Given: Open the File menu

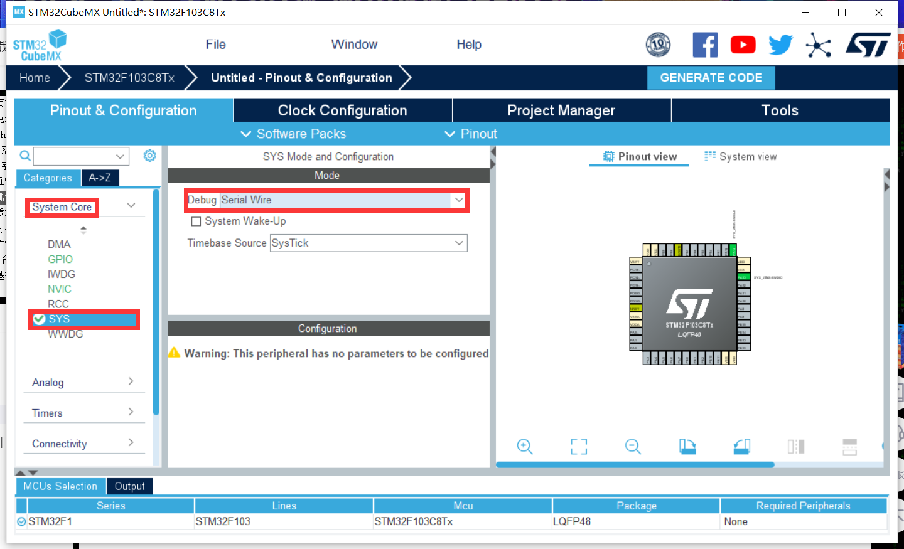Looking at the screenshot, I should pos(215,45).
